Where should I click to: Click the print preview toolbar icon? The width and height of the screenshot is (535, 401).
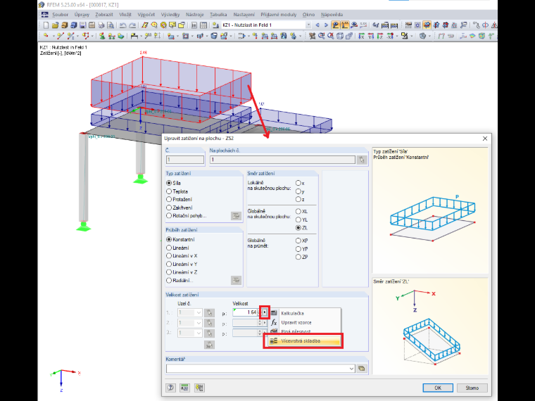pos(111,25)
